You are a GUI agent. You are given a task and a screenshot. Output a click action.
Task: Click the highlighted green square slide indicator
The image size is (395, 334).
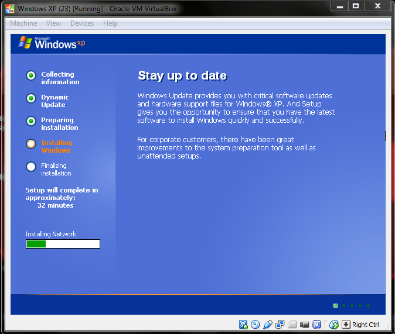(x=335, y=305)
